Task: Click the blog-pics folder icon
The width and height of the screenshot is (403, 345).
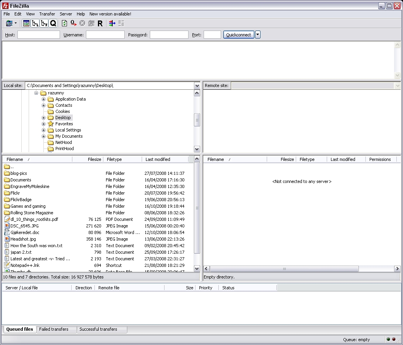Action: (7, 173)
